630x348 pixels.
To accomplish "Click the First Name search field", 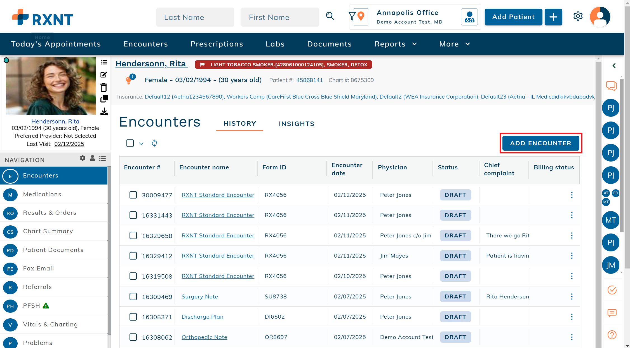I will point(280,17).
